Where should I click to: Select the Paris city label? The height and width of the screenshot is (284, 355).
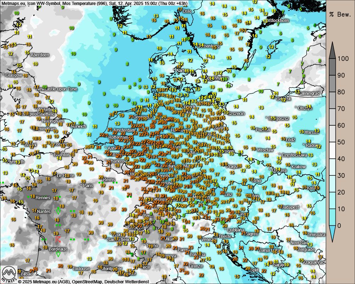pos(87,185)
